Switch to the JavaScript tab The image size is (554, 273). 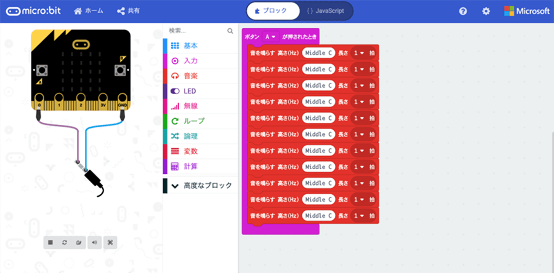[x=326, y=11]
